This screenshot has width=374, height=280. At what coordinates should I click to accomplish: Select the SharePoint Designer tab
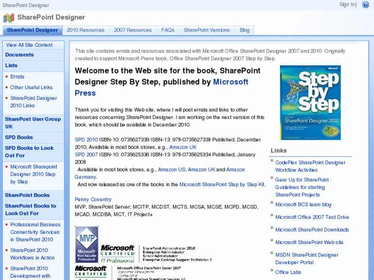pos(32,30)
